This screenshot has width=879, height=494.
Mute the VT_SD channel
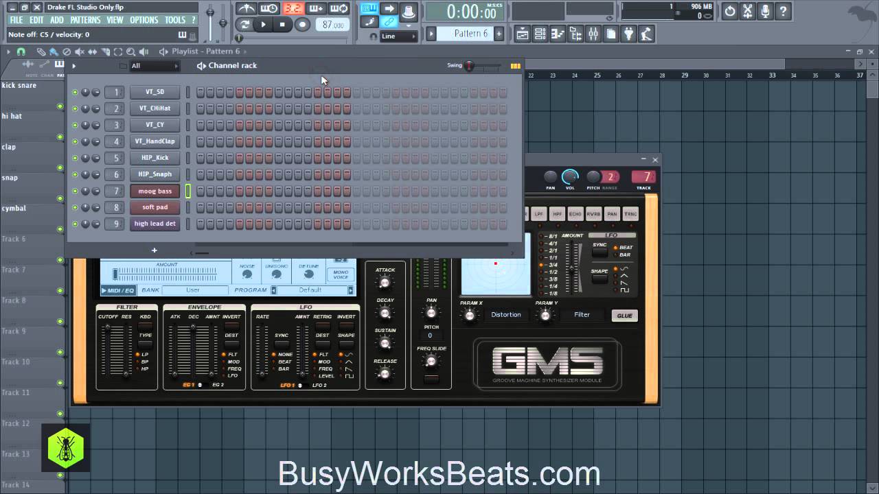(x=75, y=92)
